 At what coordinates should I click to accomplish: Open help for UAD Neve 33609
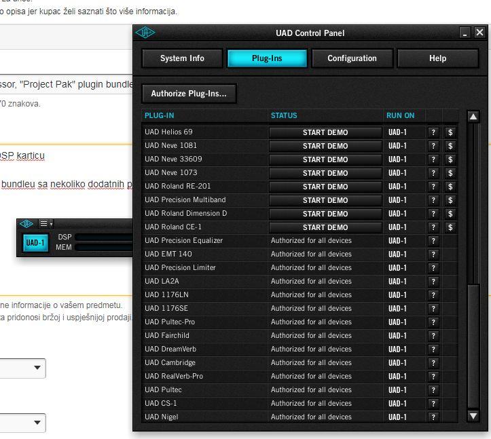coord(433,159)
